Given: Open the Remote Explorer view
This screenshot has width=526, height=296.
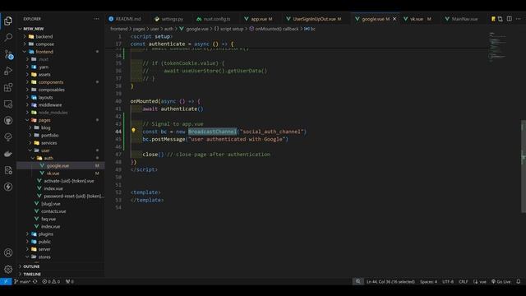Looking at the screenshot, I should coord(8,104).
